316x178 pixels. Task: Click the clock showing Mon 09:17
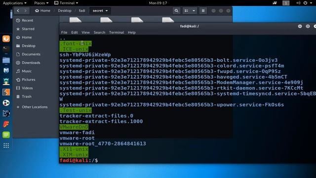point(158,3)
